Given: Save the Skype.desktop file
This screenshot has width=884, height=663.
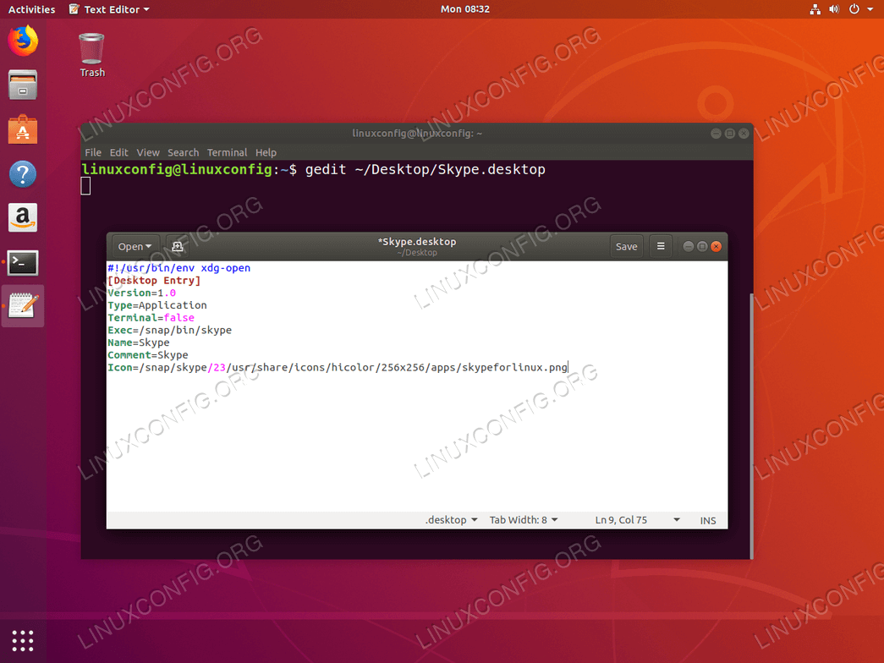Looking at the screenshot, I should point(626,246).
